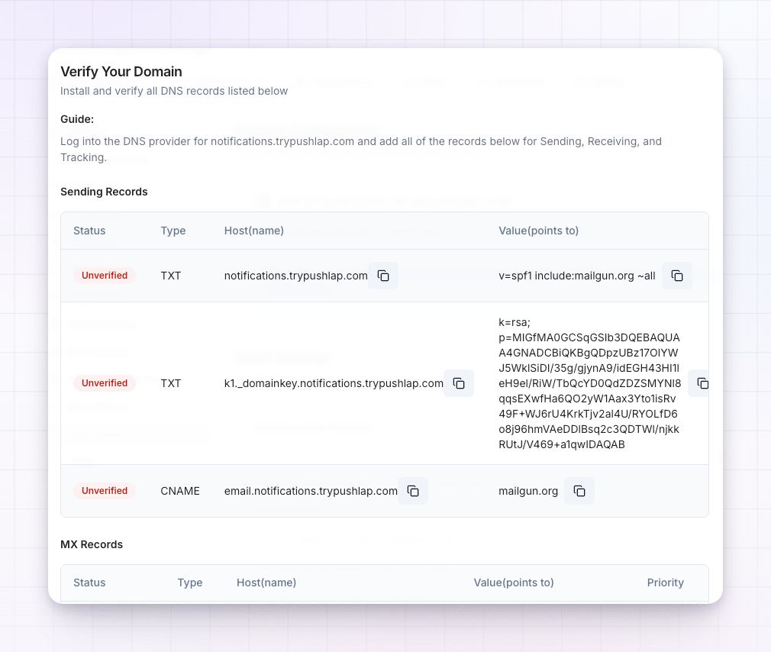Image resolution: width=771 pixels, height=652 pixels.
Task: Click the CNAME type cell
Action: 180,491
